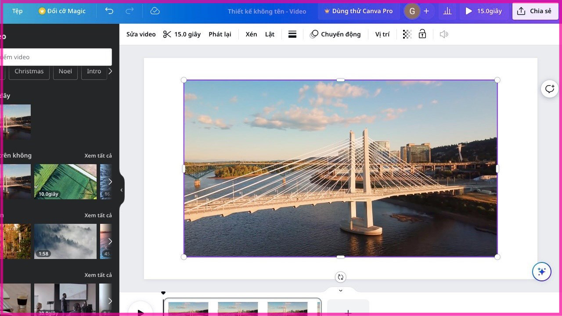Select bottom-right corner resize handle
The width and height of the screenshot is (562, 316).
497,257
